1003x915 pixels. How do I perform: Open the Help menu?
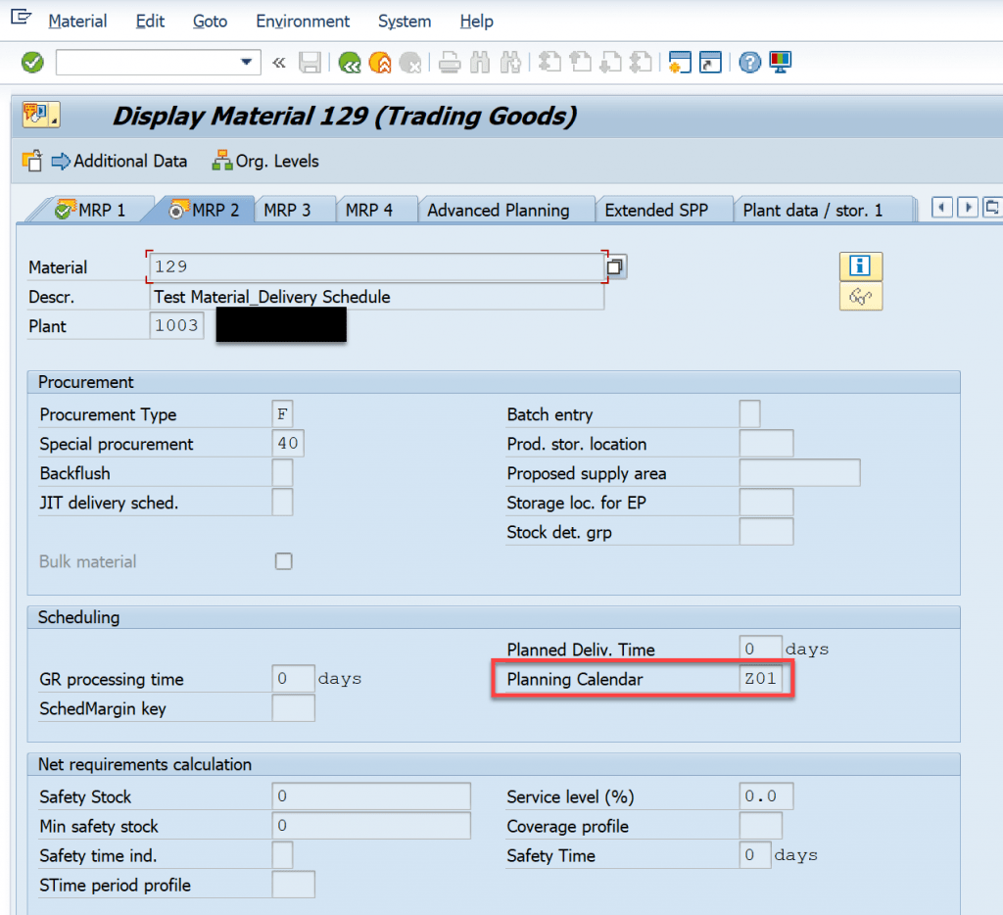click(x=477, y=22)
